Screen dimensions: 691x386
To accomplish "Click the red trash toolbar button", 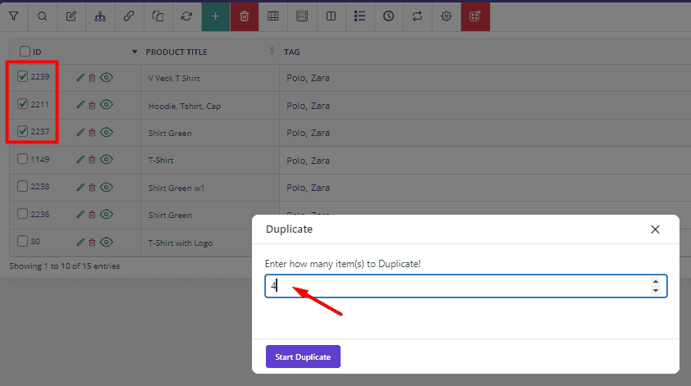I will pos(244,16).
